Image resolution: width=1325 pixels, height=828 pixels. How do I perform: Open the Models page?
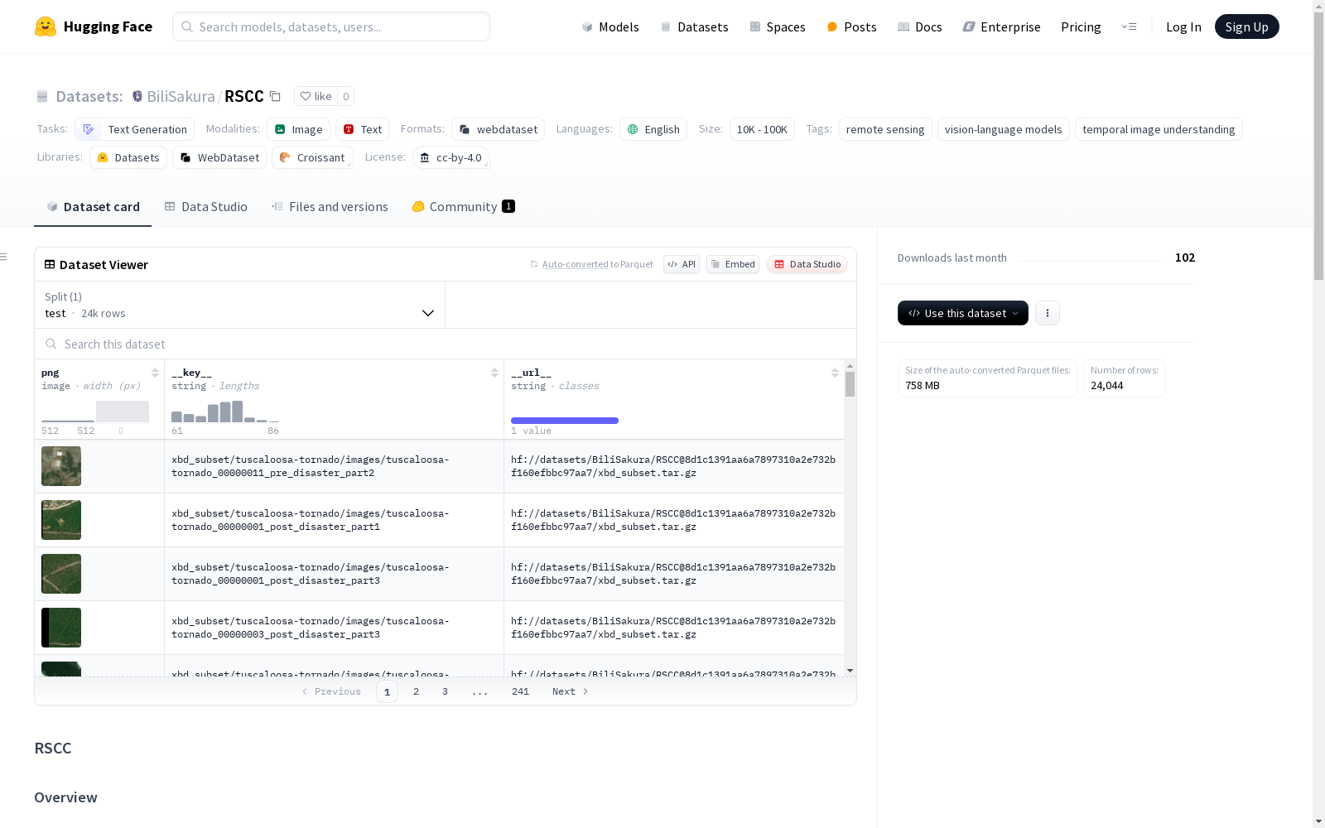pyautogui.click(x=610, y=26)
